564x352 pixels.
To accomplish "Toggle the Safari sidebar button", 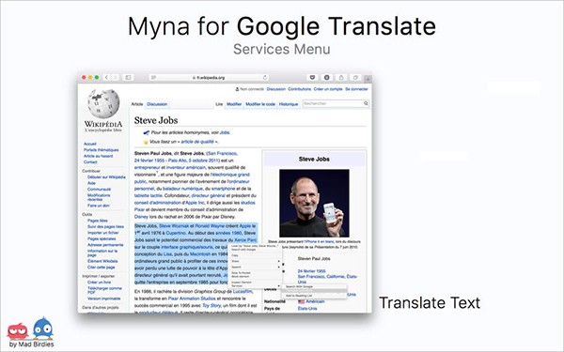I will [x=128, y=77].
